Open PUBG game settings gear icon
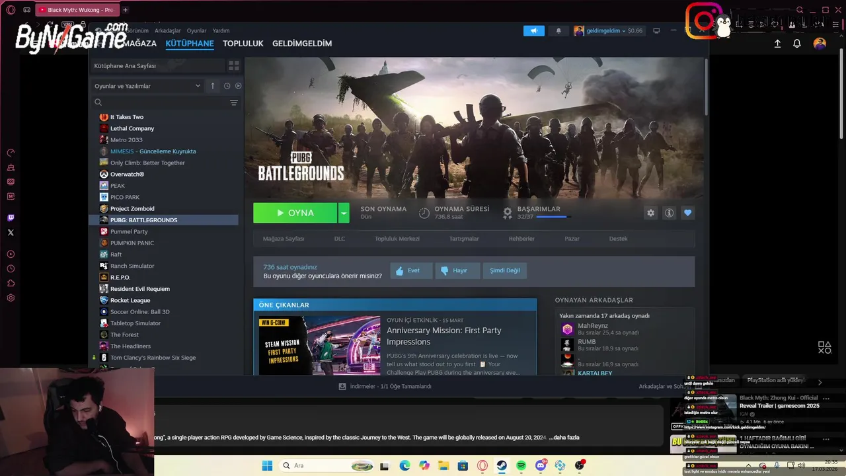The height and width of the screenshot is (476, 846). (651, 213)
